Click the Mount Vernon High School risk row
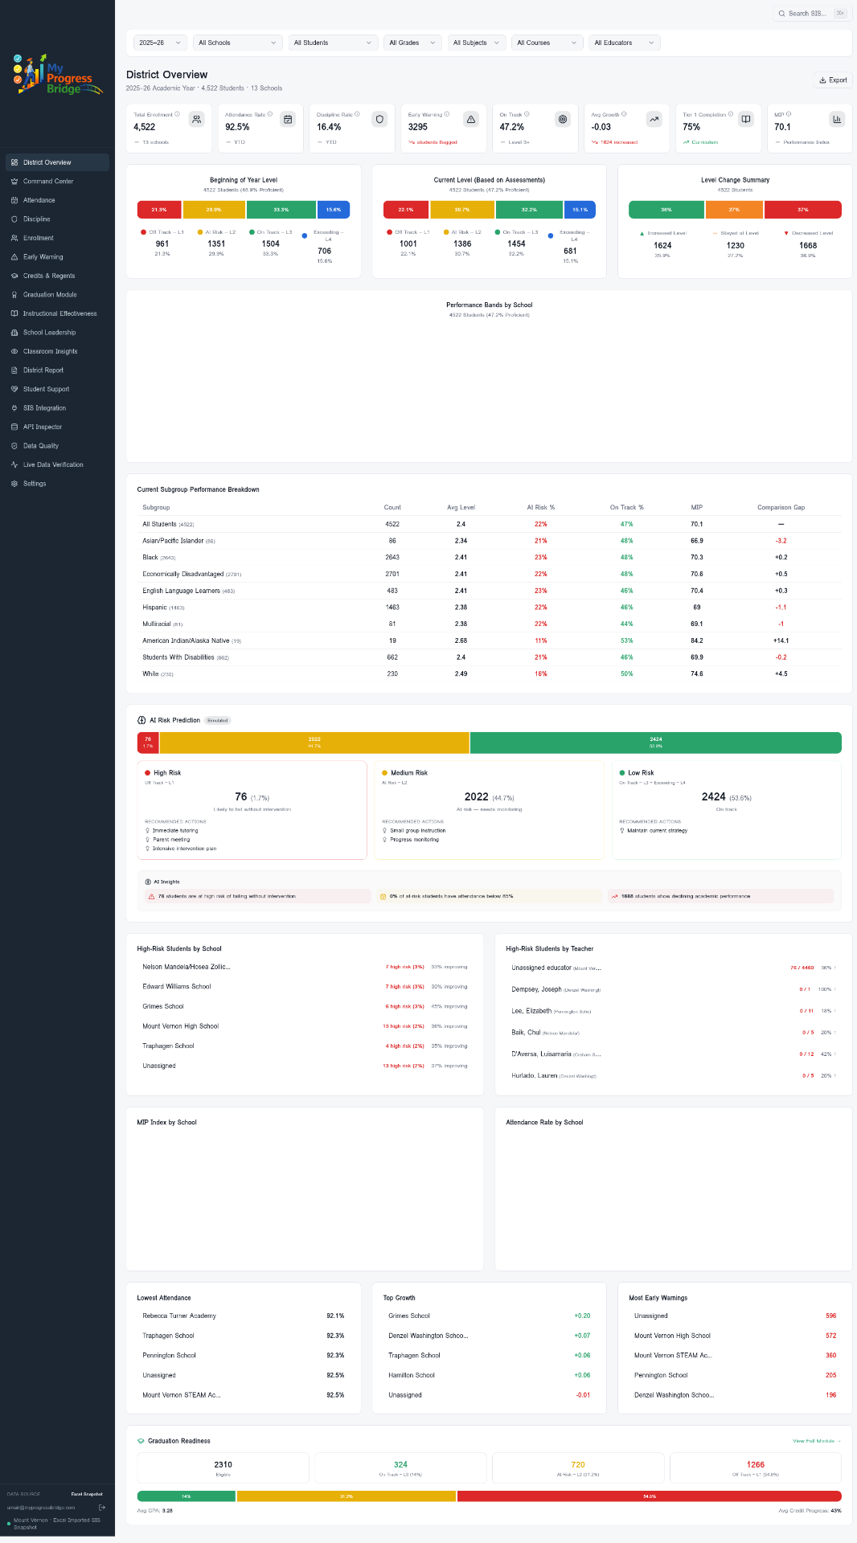 [305, 1026]
